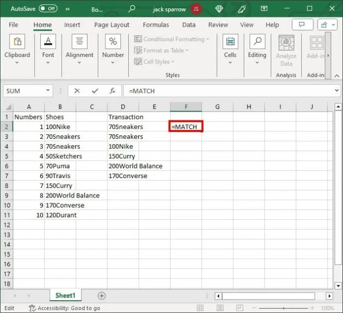Open Format as Table menu
The height and width of the screenshot is (313, 343).
coord(161,51)
